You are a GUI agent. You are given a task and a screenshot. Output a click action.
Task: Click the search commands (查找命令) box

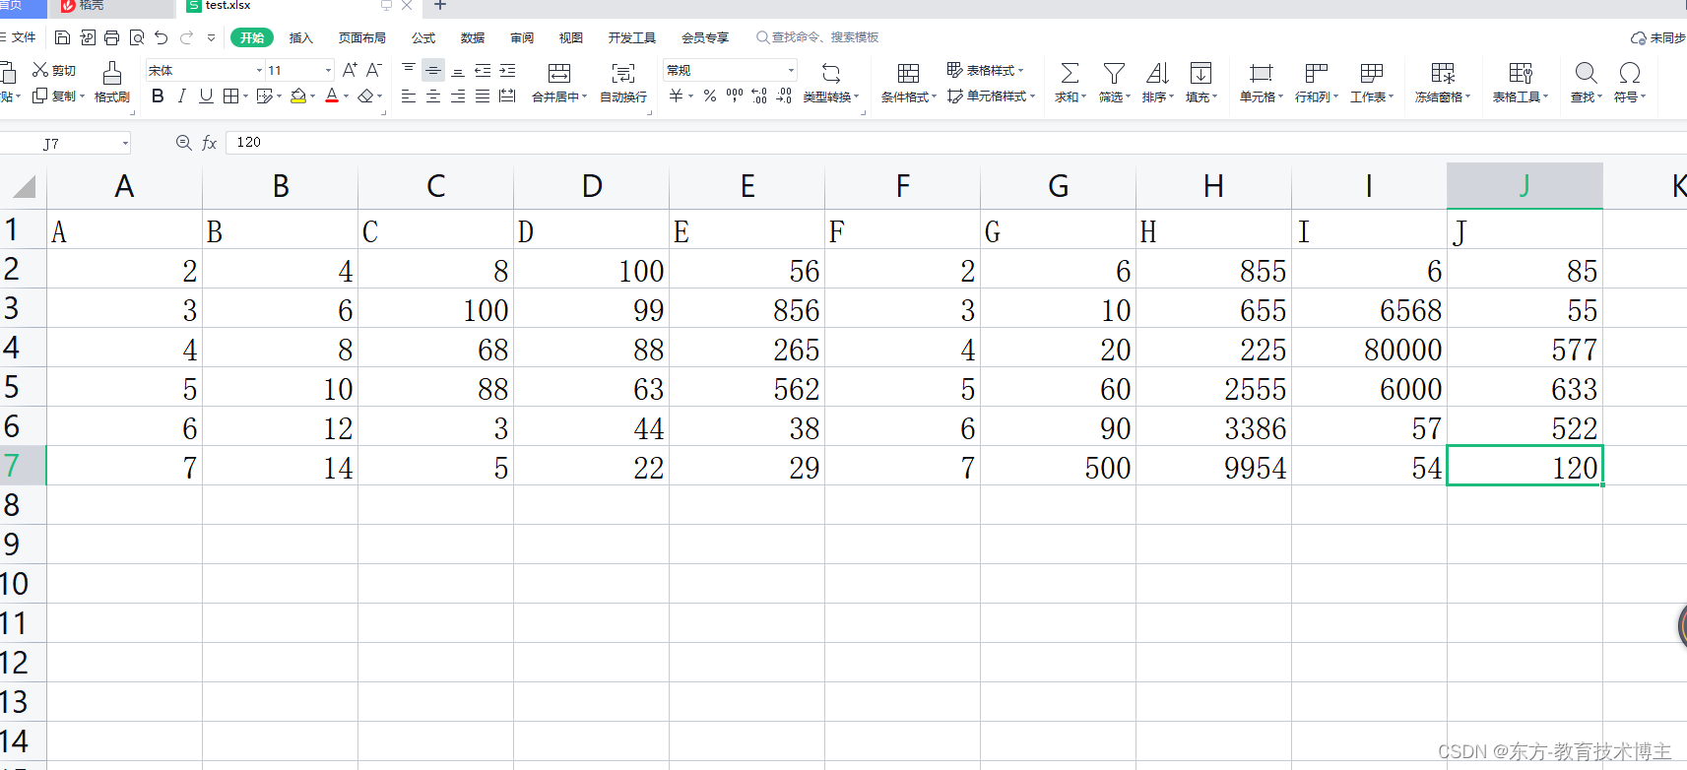(818, 37)
